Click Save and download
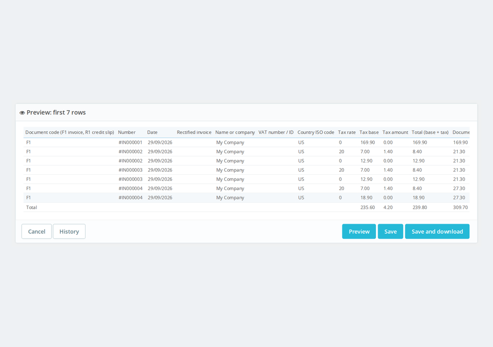 pos(437,231)
